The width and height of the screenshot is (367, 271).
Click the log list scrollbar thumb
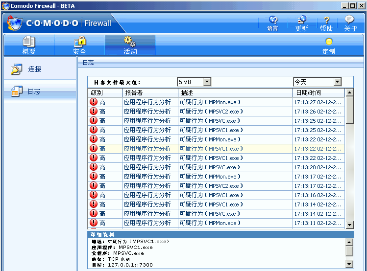pyautogui.click(x=349, y=110)
